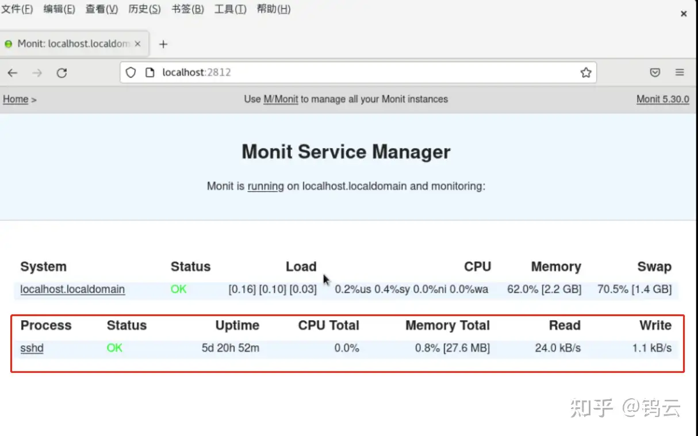The height and width of the screenshot is (436, 698).
Task: Open the 查看(V) menu
Action: point(102,9)
